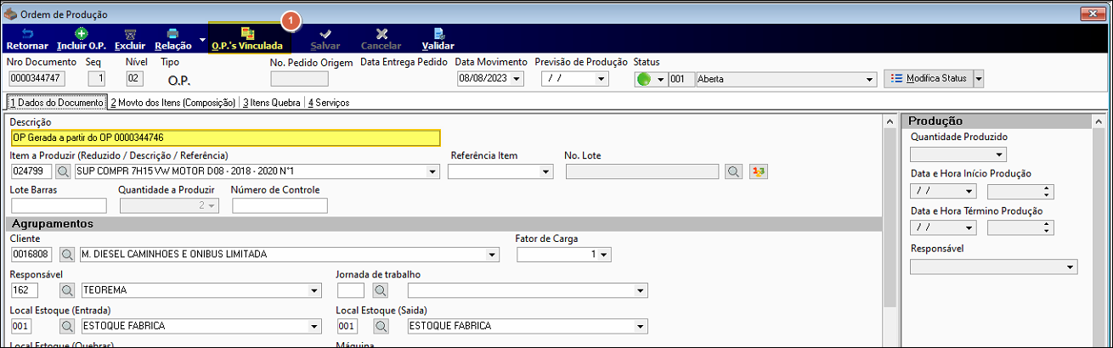Search responsável with magnifier beside 162
The image size is (1113, 348).
pyautogui.click(x=65, y=290)
